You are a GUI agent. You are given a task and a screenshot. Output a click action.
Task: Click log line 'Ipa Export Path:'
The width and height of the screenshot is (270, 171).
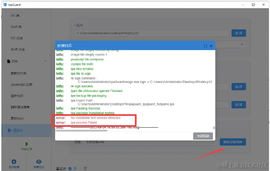82,101
